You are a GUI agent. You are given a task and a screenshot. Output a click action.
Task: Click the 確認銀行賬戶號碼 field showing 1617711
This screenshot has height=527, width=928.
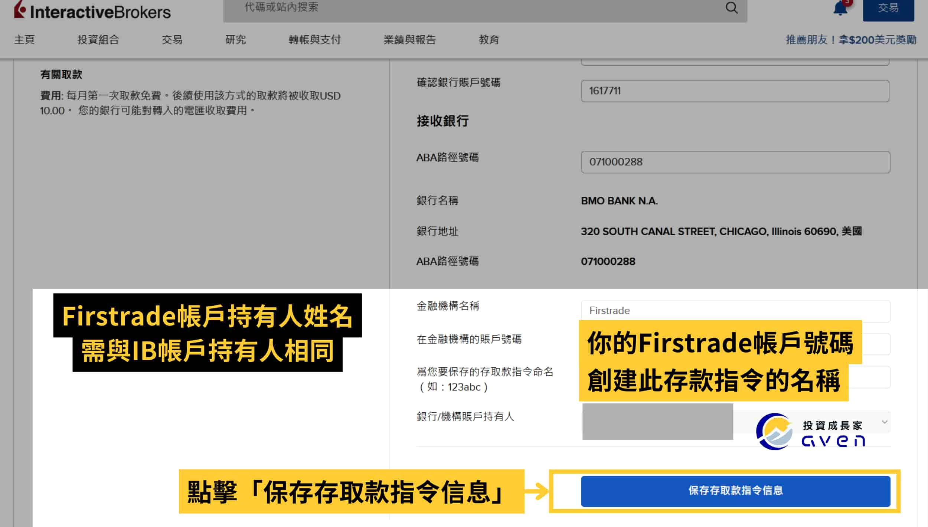click(735, 91)
